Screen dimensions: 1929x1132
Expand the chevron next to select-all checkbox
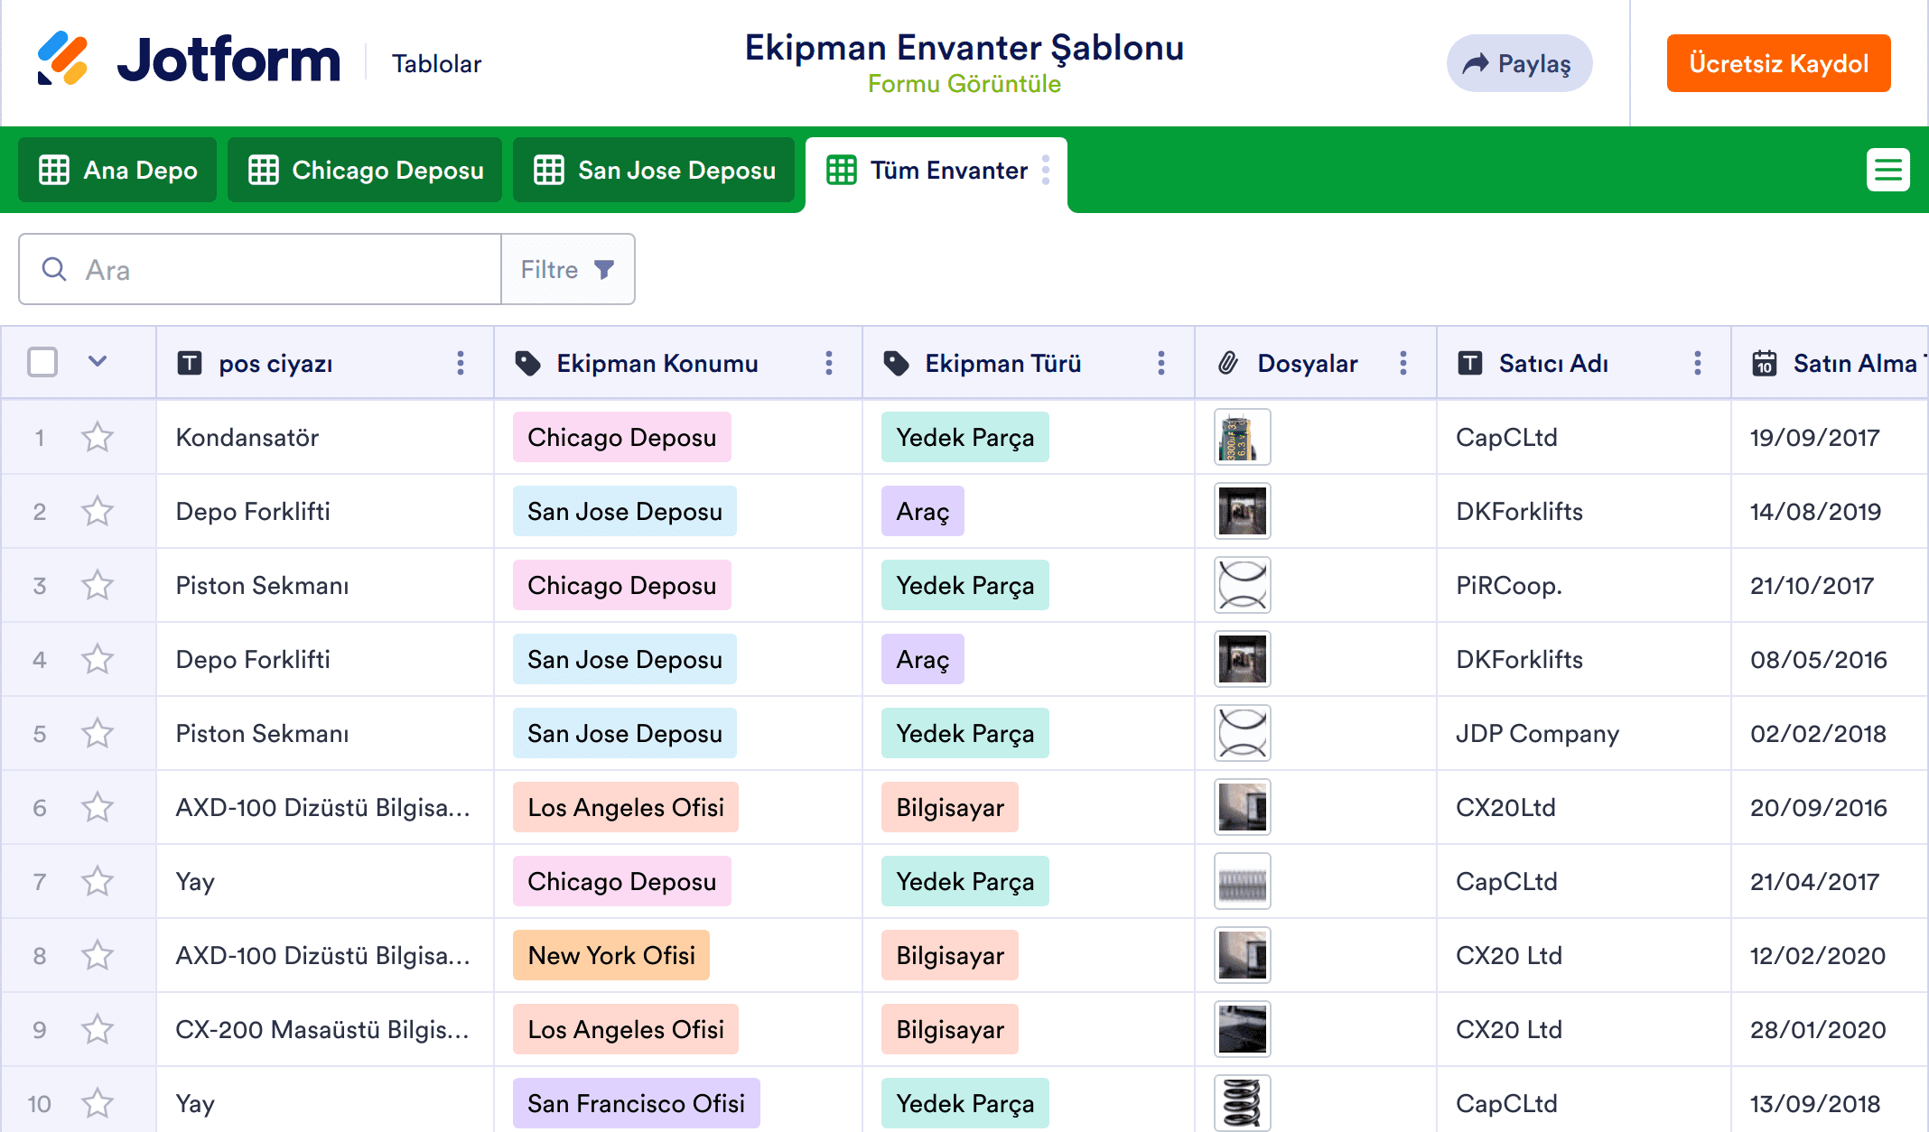98,362
